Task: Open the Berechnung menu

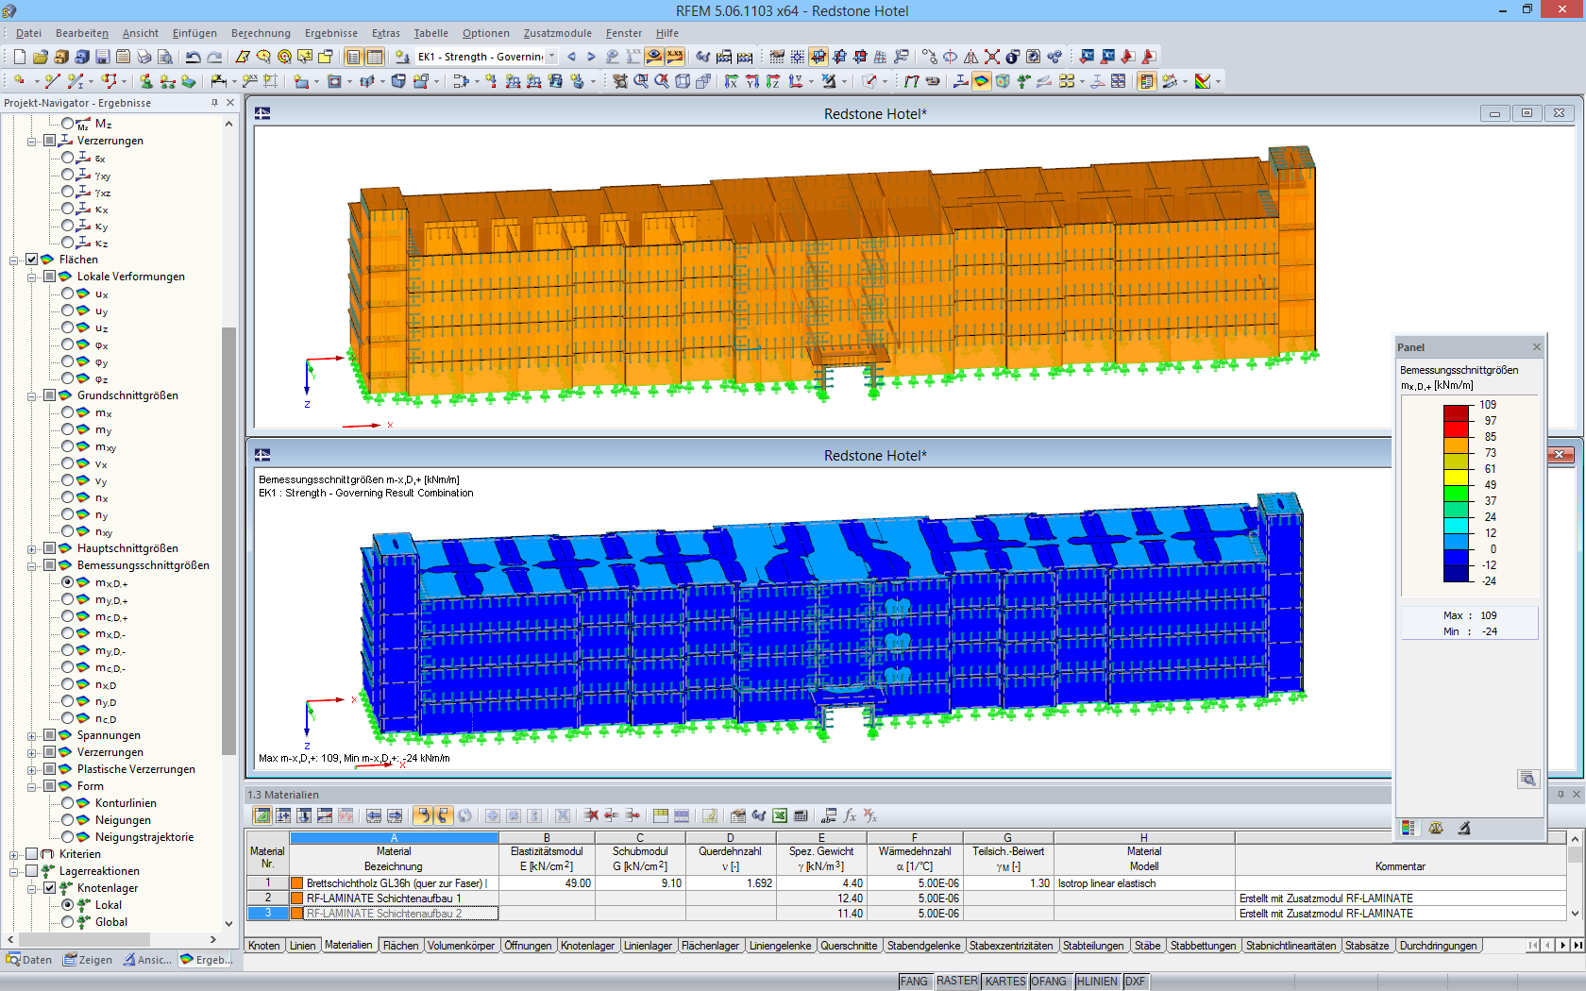Action: pyautogui.click(x=261, y=33)
